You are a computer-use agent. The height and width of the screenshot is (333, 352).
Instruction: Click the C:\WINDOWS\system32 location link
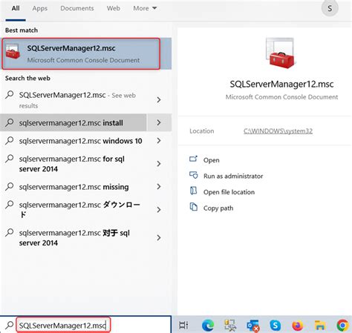[x=278, y=131]
